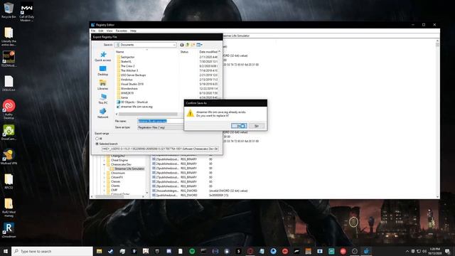Select Cheesecake Dev tree key
The width and height of the screenshot is (455, 256).
pos(121,164)
